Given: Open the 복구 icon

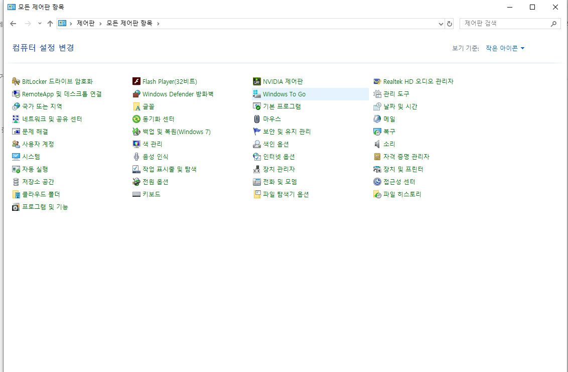Looking at the screenshot, I should click(377, 132).
